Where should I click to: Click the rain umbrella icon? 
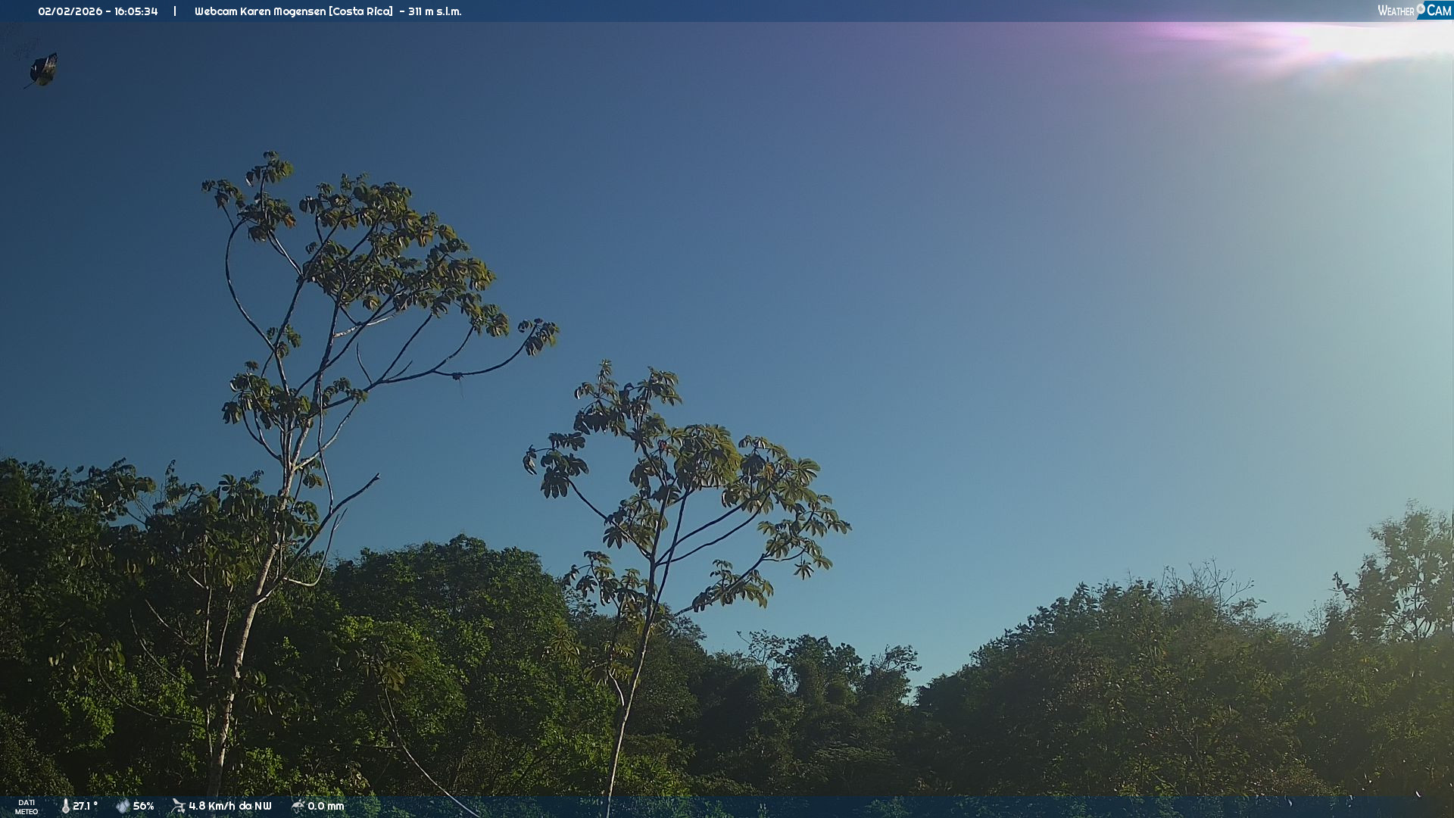coord(298,806)
